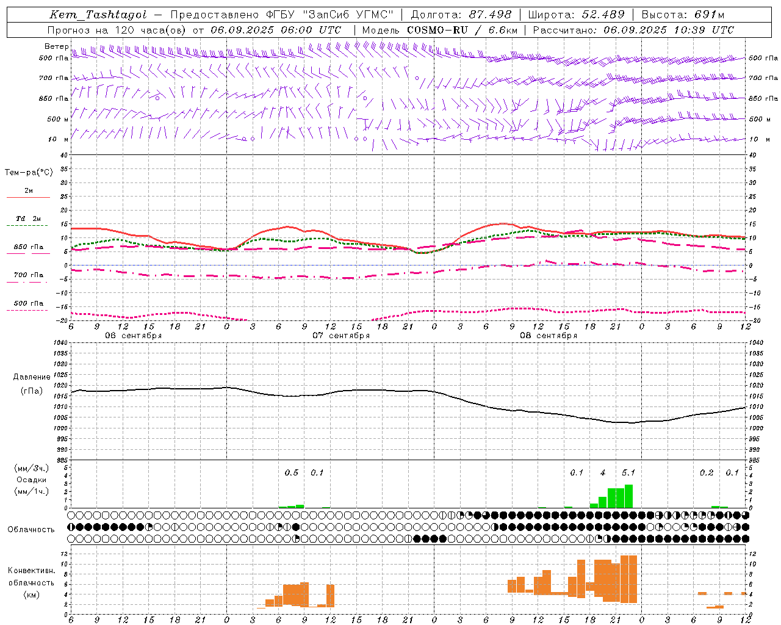Image resolution: width=781 pixels, height=625 pixels.
Task: Click the 10 м wind level label on left
Action: click(59, 139)
